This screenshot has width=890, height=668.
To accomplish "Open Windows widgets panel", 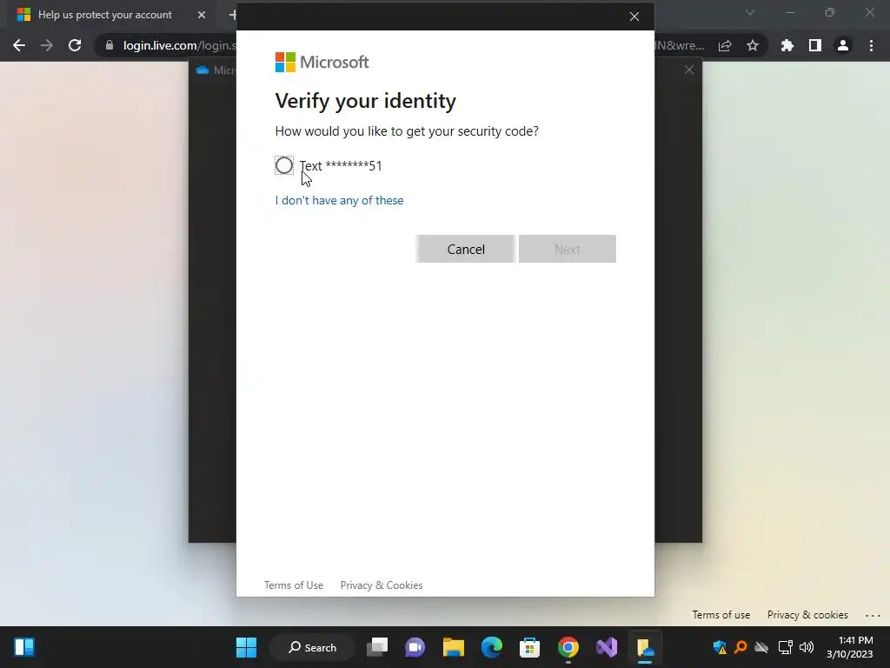I will pyautogui.click(x=24, y=647).
